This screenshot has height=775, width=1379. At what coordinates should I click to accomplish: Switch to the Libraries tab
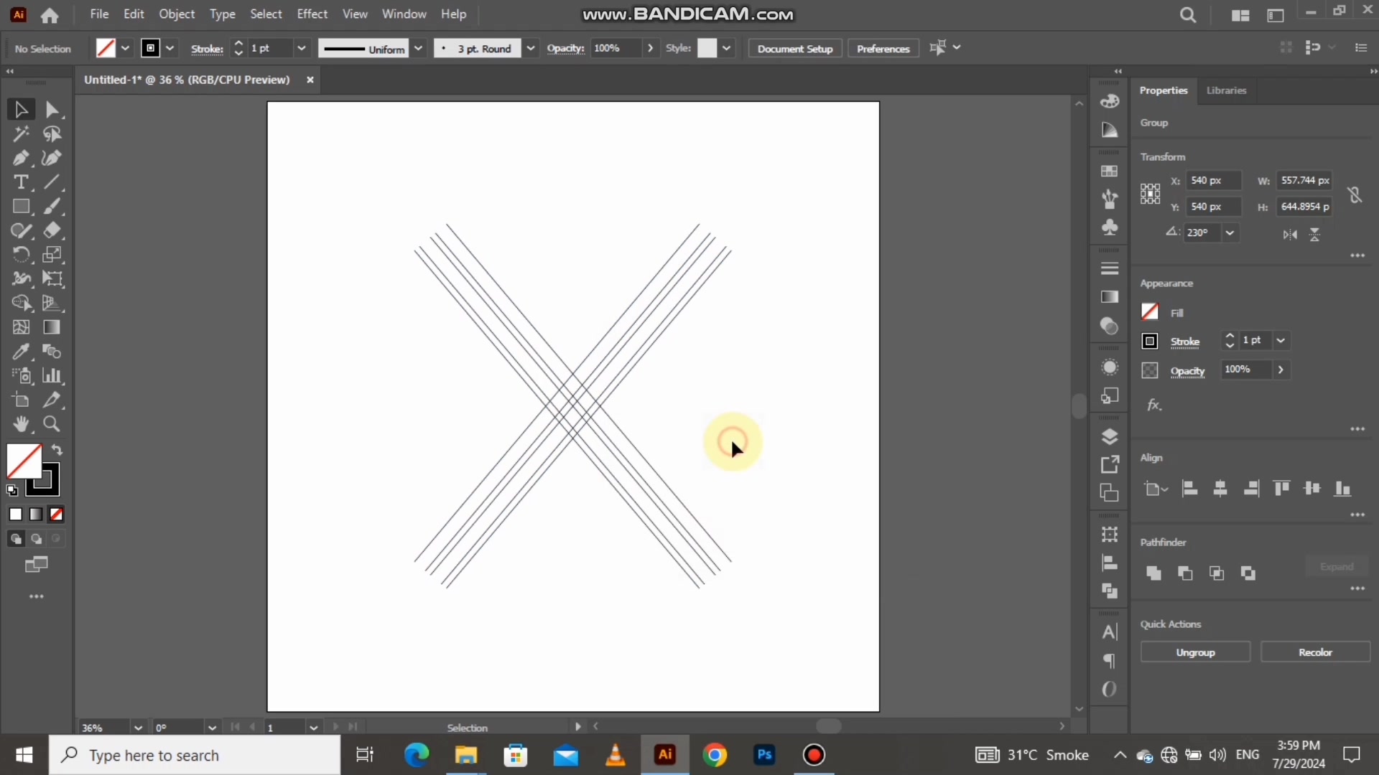tap(1226, 90)
